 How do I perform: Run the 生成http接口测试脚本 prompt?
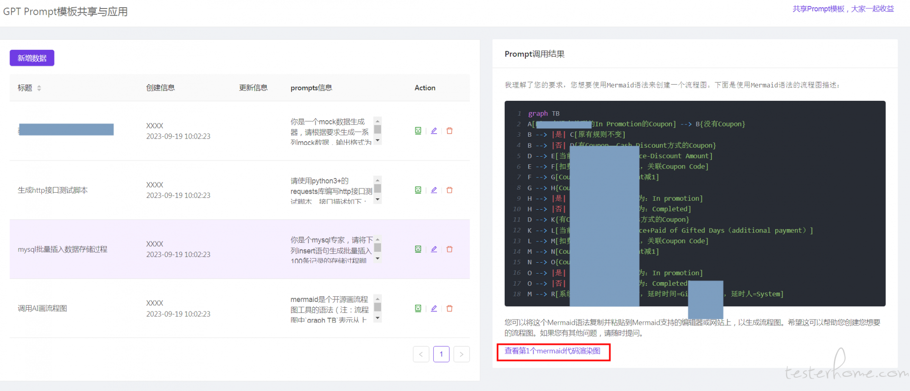(x=418, y=190)
